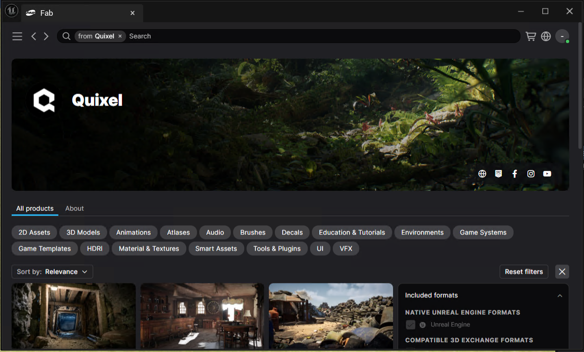Filter by Atlases category
Screen dimensions: 584x352
(178, 233)
